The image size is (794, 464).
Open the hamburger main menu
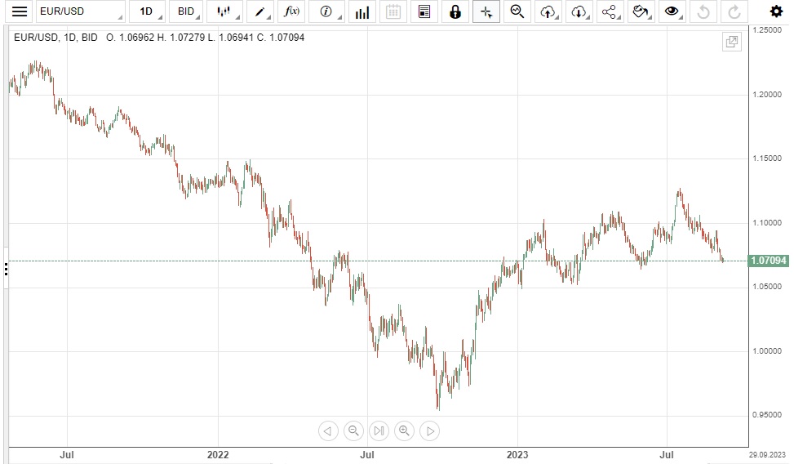click(x=20, y=11)
